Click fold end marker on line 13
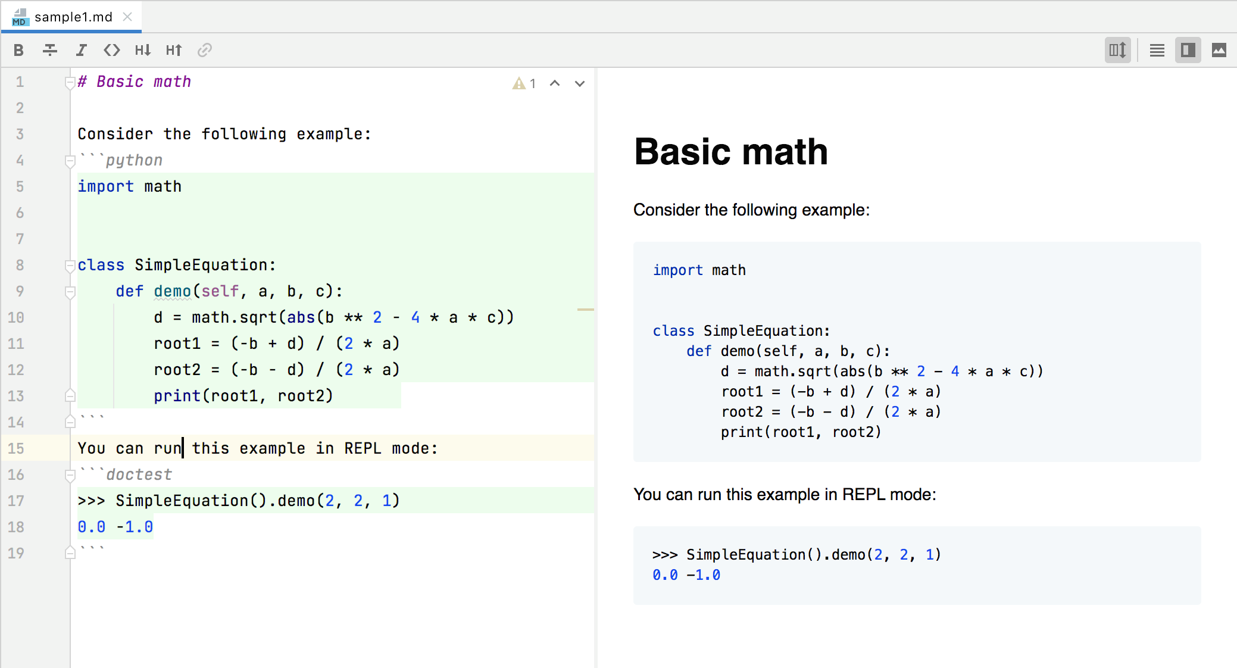This screenshot has width=1237, height=668. click(70, 395)
